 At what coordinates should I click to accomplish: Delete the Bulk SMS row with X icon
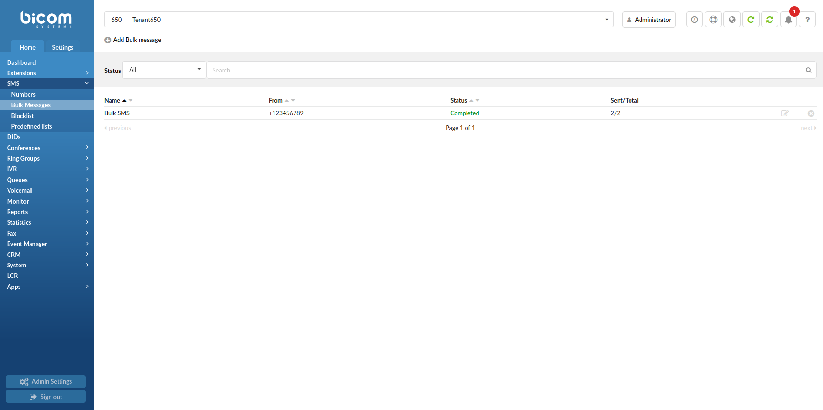coord(811,113)
